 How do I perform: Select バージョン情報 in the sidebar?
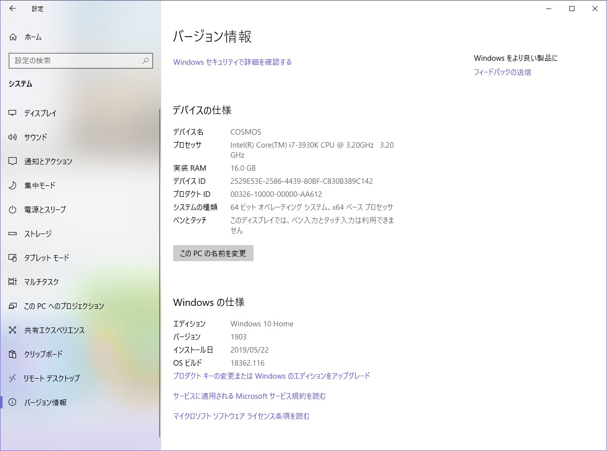(x=80, y=402)
